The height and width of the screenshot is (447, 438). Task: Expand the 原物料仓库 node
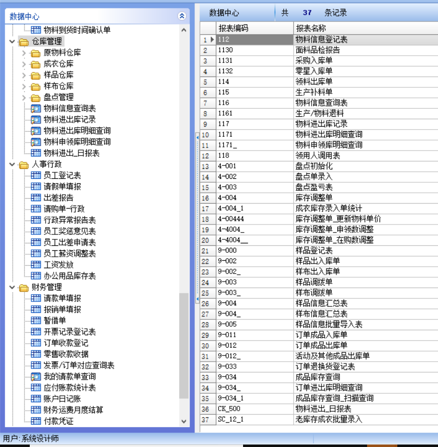[24, 53]
